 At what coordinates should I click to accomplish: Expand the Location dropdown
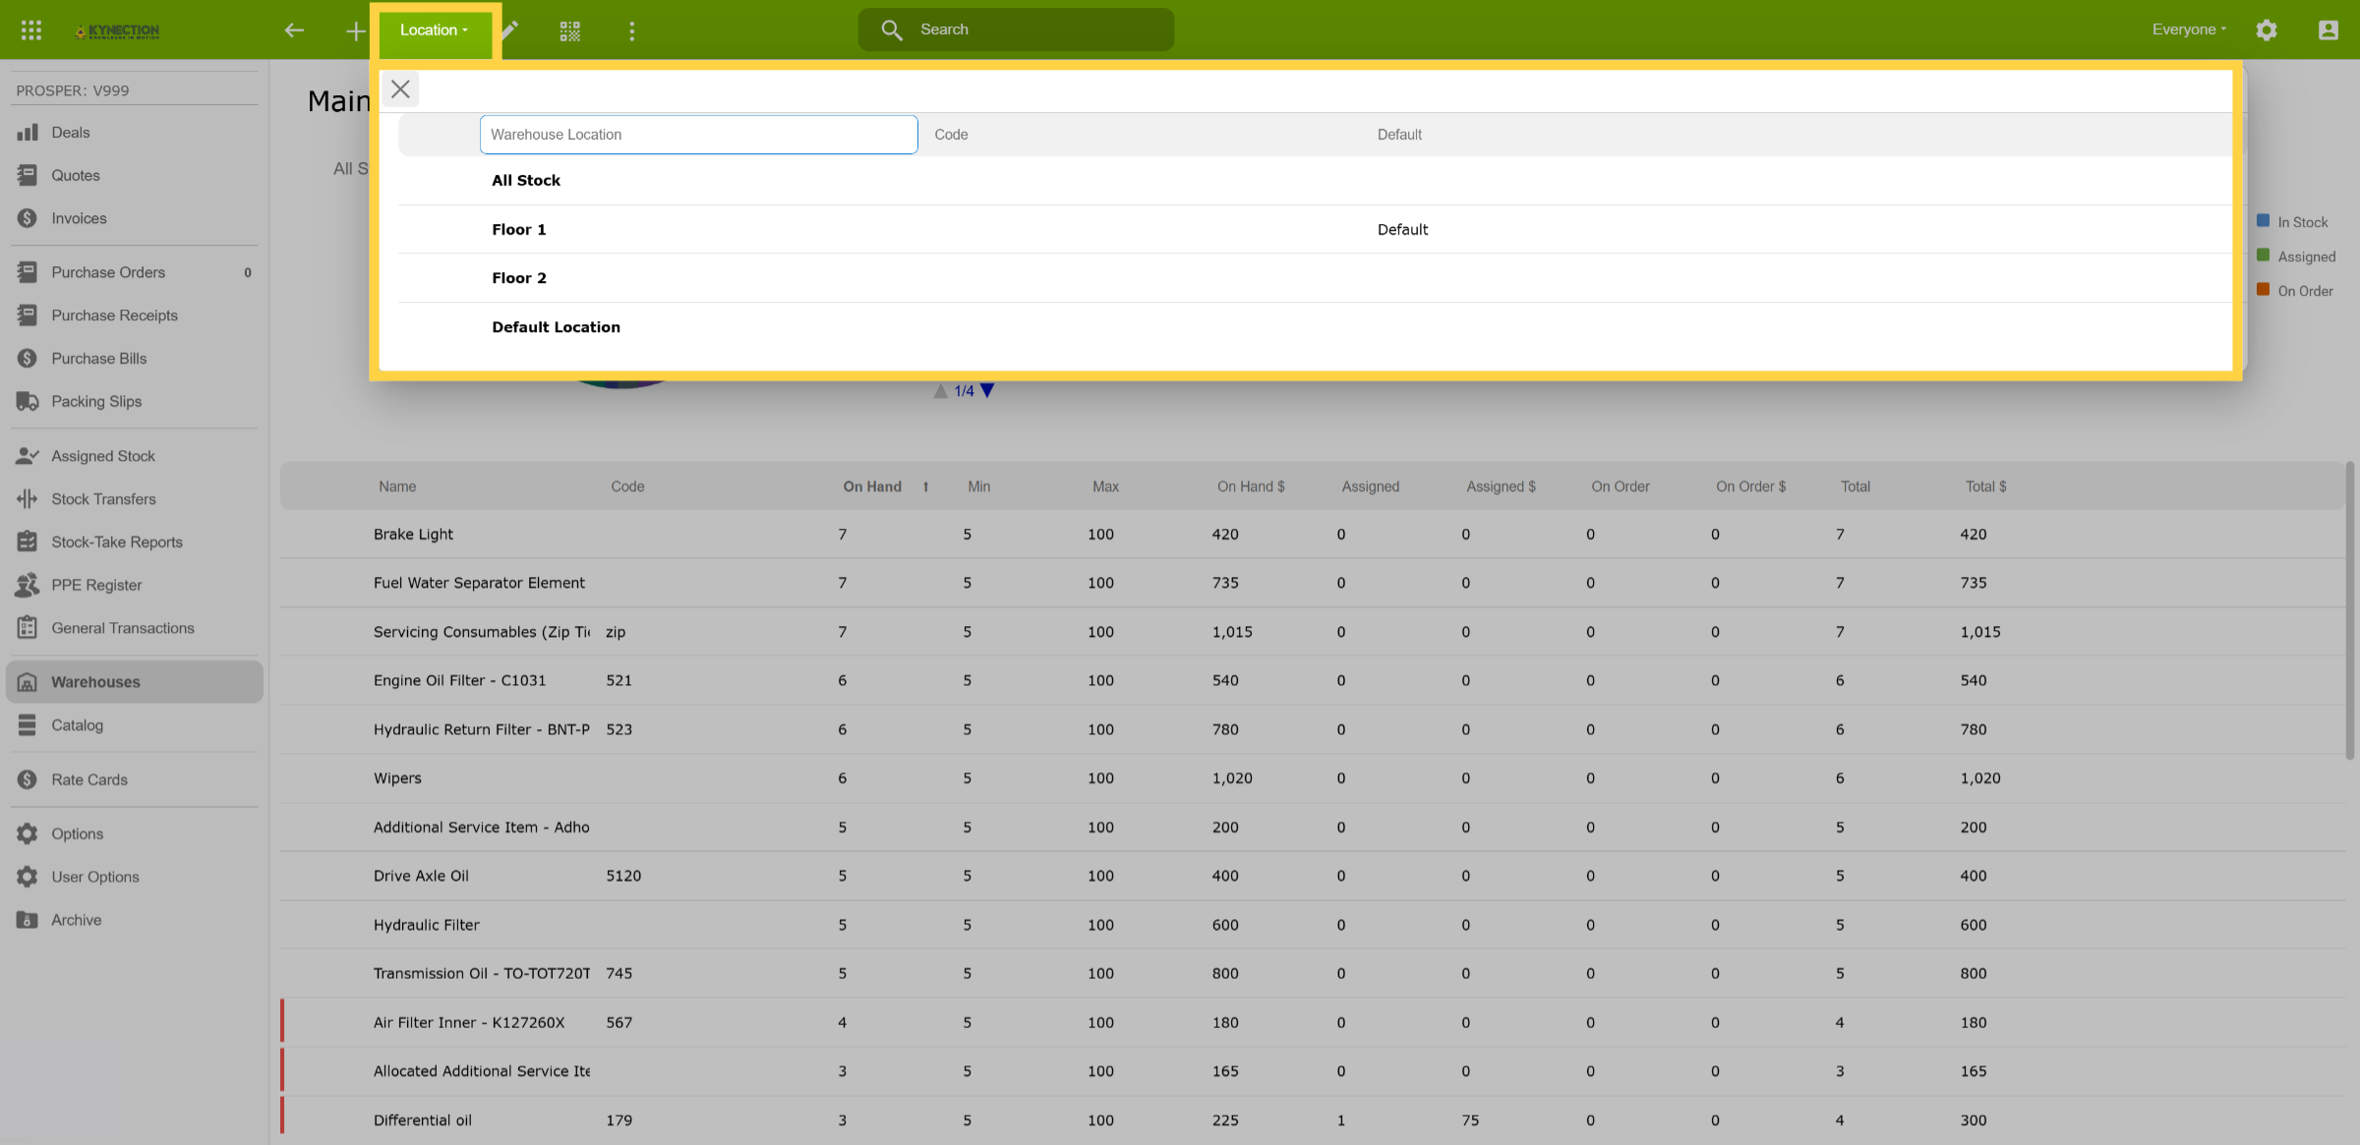435,30
